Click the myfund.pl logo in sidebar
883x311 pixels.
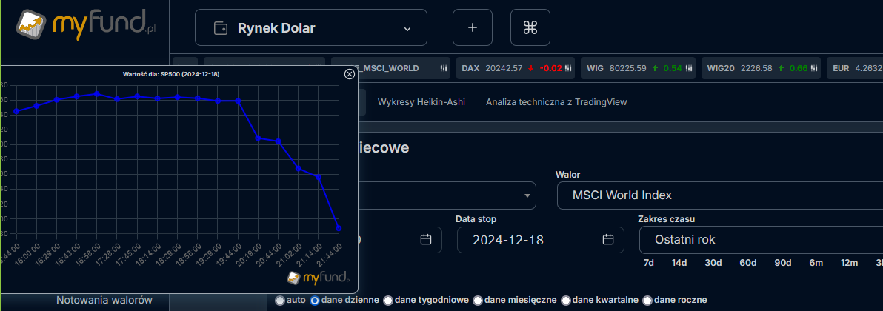point(84,27)
